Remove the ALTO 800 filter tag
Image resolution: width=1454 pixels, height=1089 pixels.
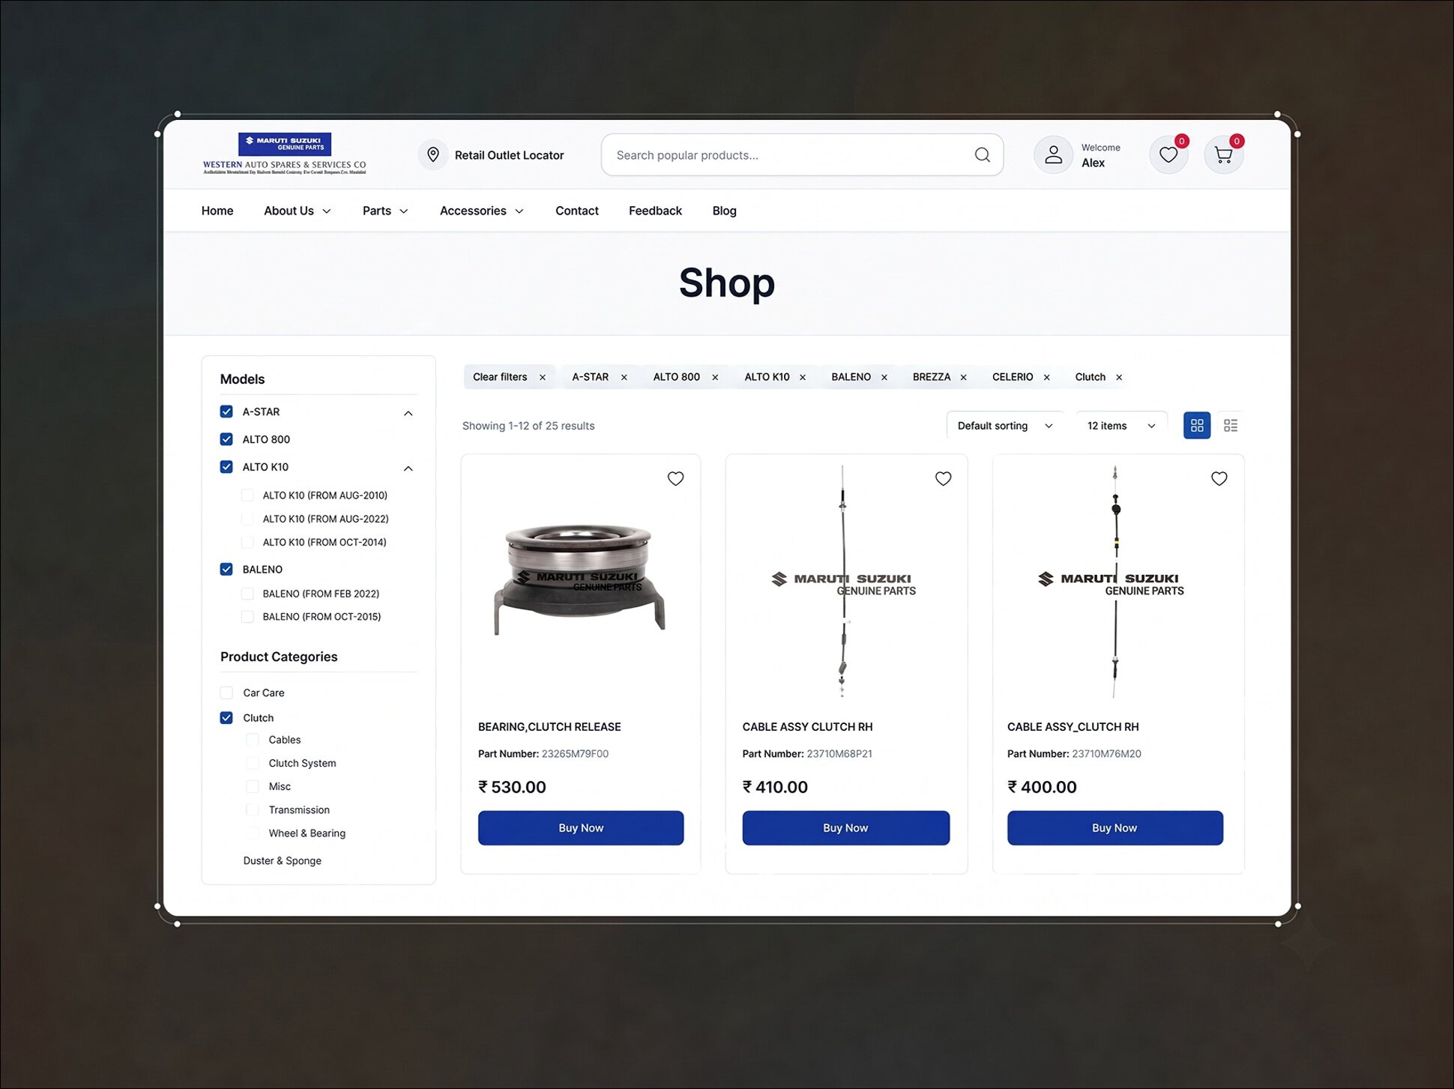pos(715,378)
